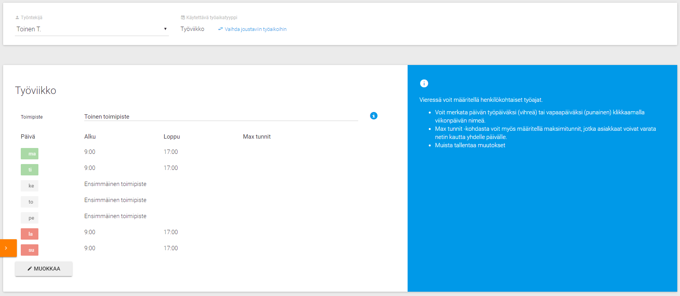Toggle the ke weekday badge
The width and height of the screenshot is (680, 296).
(x=29, y=186)
